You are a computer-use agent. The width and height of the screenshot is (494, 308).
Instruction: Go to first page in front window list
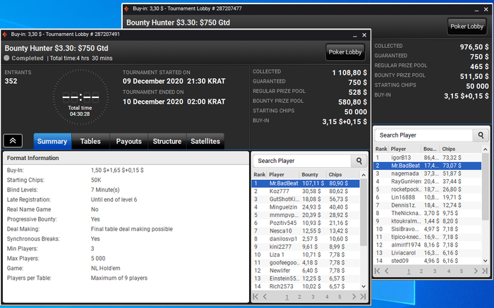point(255,296)
